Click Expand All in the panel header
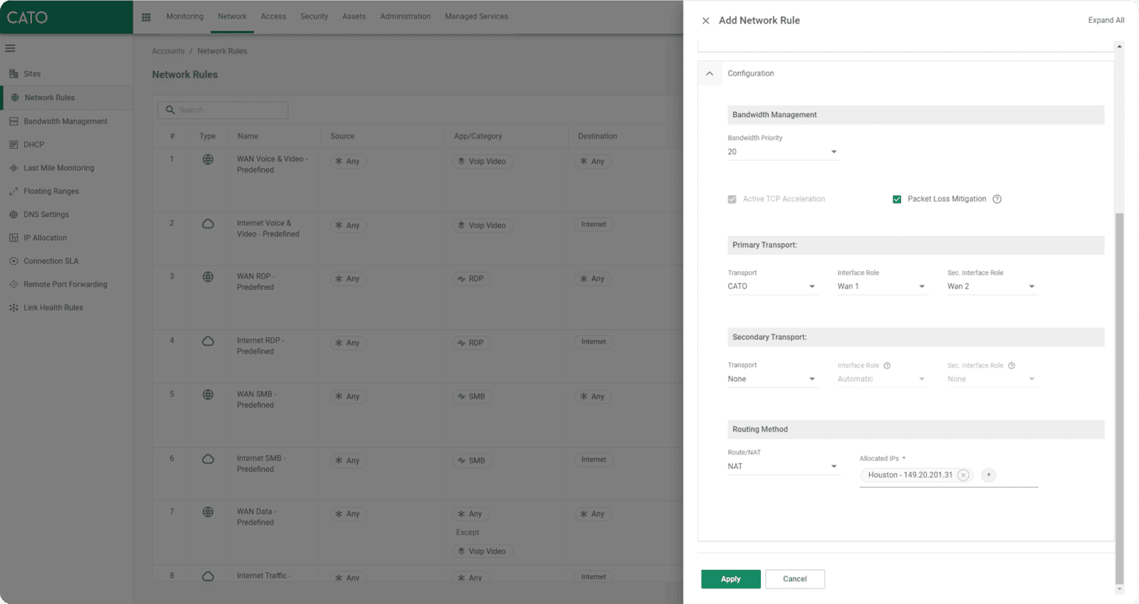The height and width of the screenshot is (604, 1139). pyautogui.click(x=1106, y=20)
